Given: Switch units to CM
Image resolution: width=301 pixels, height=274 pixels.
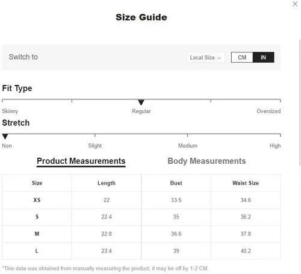Looking at the screenshot, I should [x=242, y=57].
